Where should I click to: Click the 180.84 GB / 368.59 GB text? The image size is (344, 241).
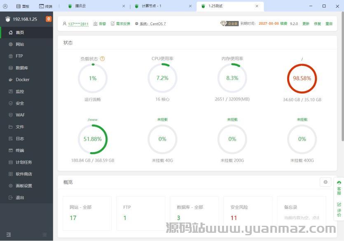coord(93,160)
